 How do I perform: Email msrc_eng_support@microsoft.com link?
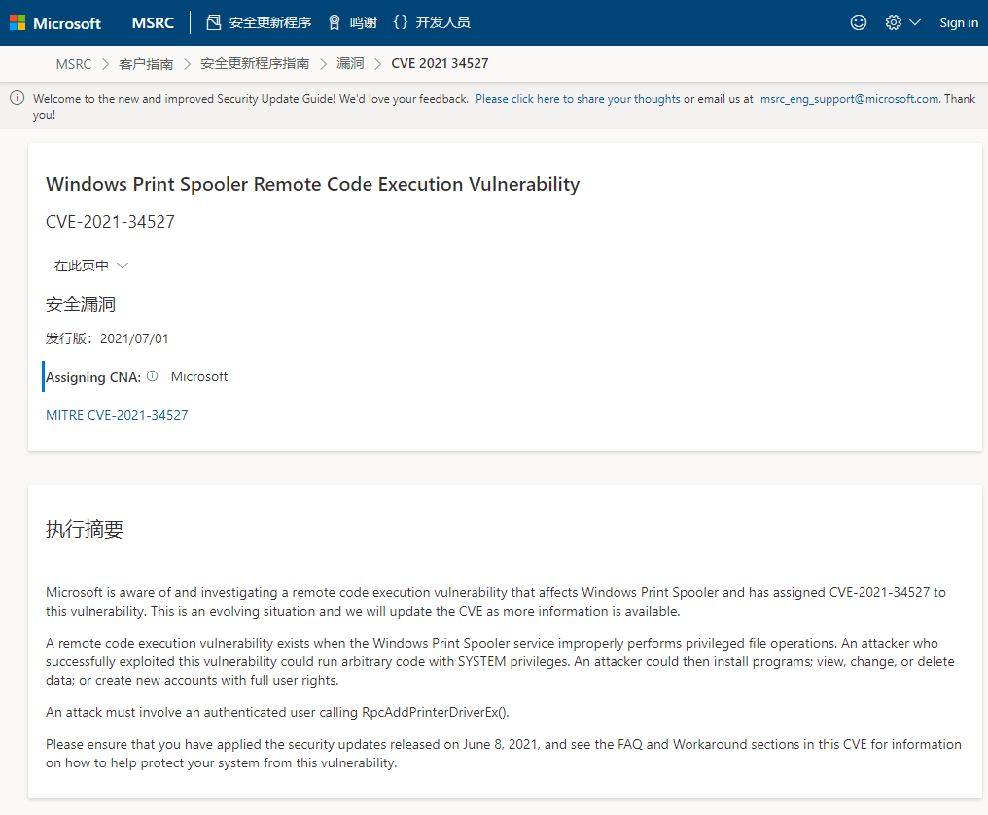[x=849, y=99]
